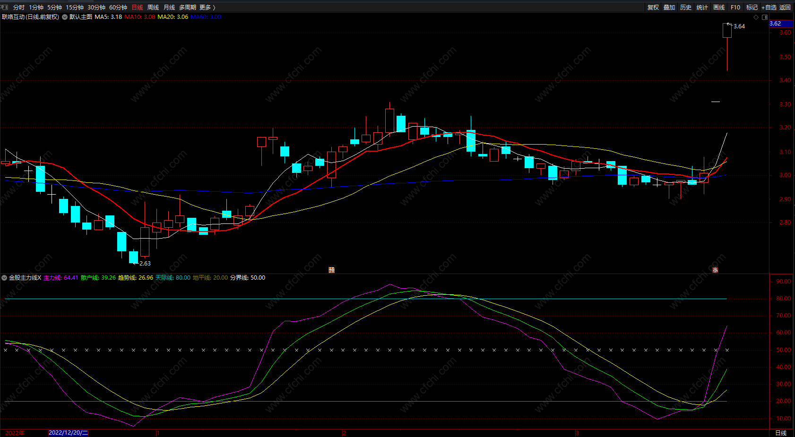
Task: Click the 叠加 overlay button
Action: pyautogui.click(x=669, y=7)
